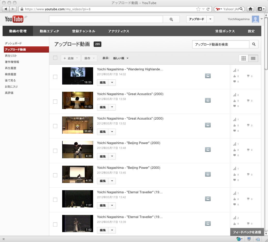This screenshot has width=268, height=242.
Task: Open the ダッシュボード sidebar link
Action: pos(13,43)
